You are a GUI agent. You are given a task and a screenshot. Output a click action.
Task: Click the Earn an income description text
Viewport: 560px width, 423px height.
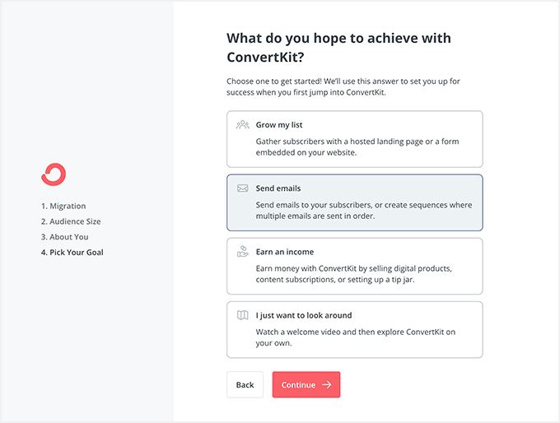354,274
